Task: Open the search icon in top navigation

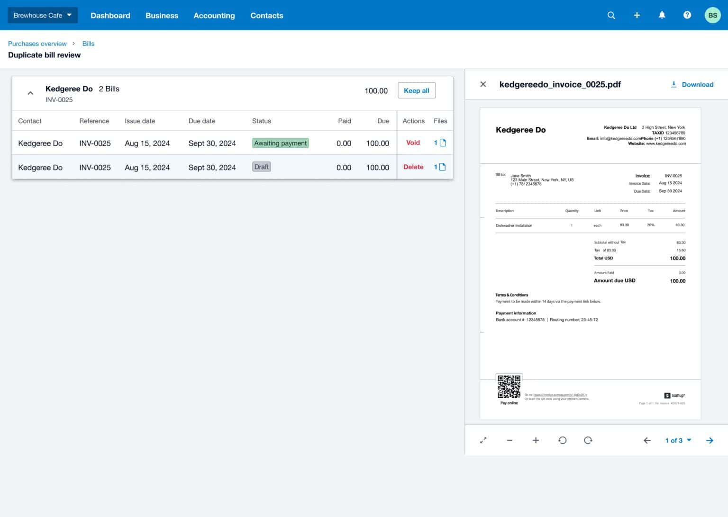Action: 611,15
